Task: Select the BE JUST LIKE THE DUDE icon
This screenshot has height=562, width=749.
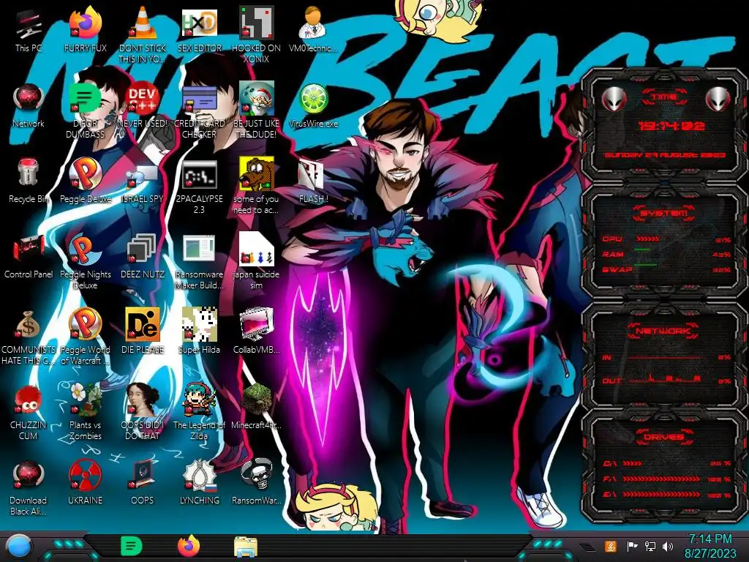Action: [x=256, y=110]
